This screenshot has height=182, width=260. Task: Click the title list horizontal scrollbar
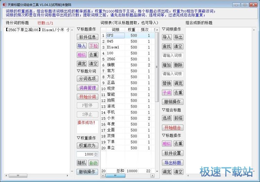tap(37, 175)
